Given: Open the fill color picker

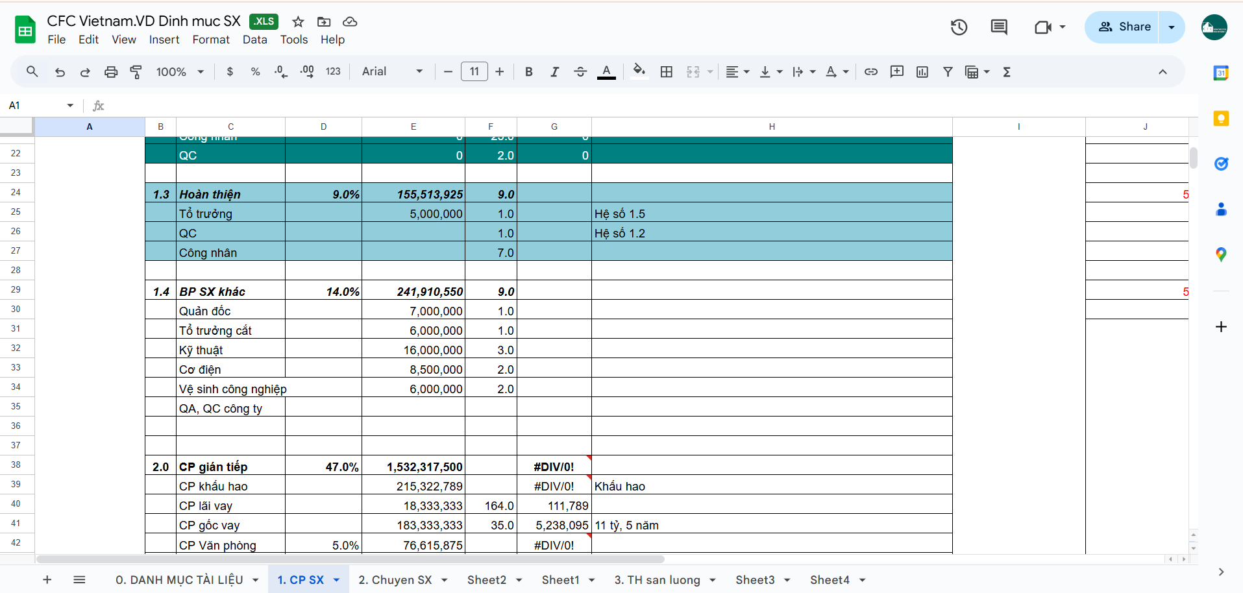Looking at the screenshot, I should tap(639, 71).
